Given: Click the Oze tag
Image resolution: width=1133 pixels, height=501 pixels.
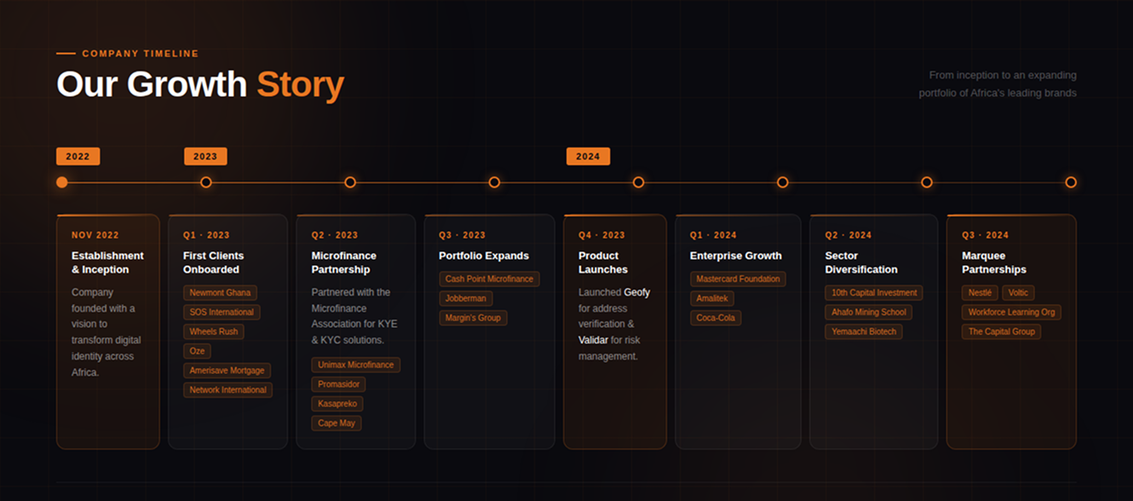Looking at the screenshot, I should (197, 351).
